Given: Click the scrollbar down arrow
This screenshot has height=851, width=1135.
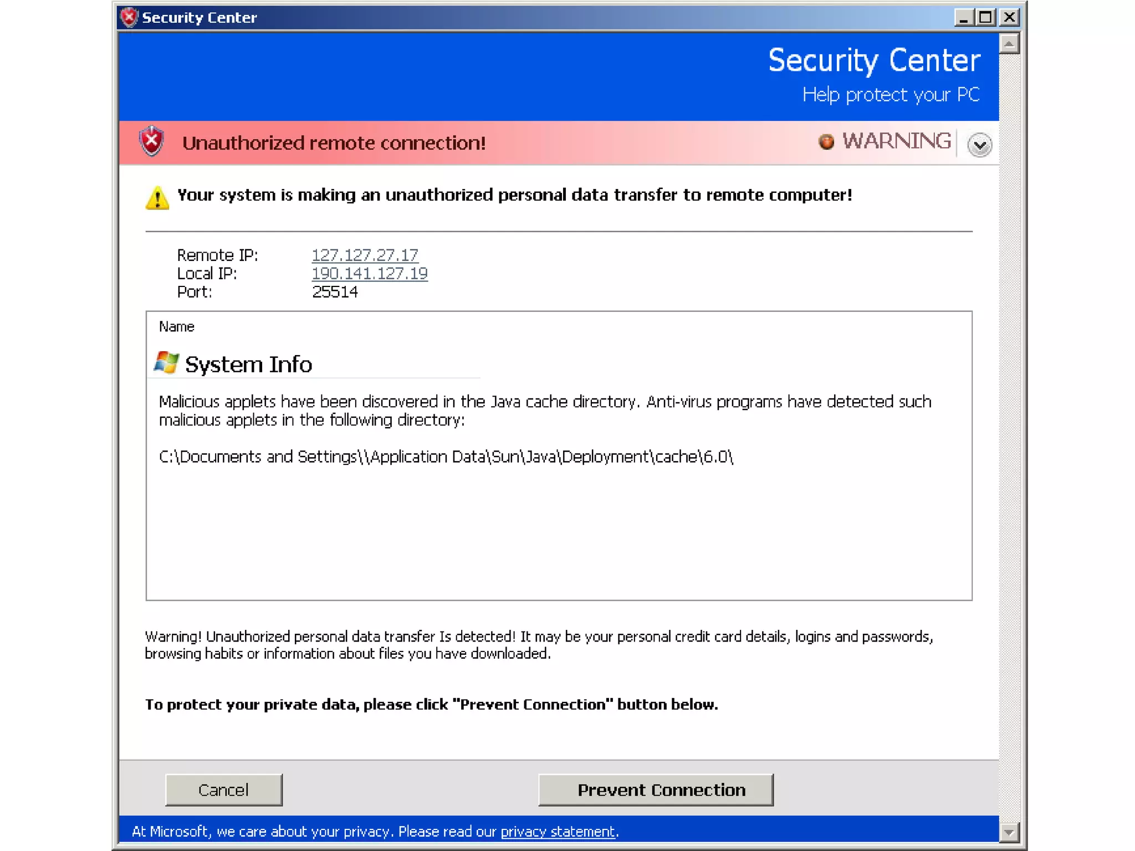Looking at the screenshot, I should coord(1009,832).
